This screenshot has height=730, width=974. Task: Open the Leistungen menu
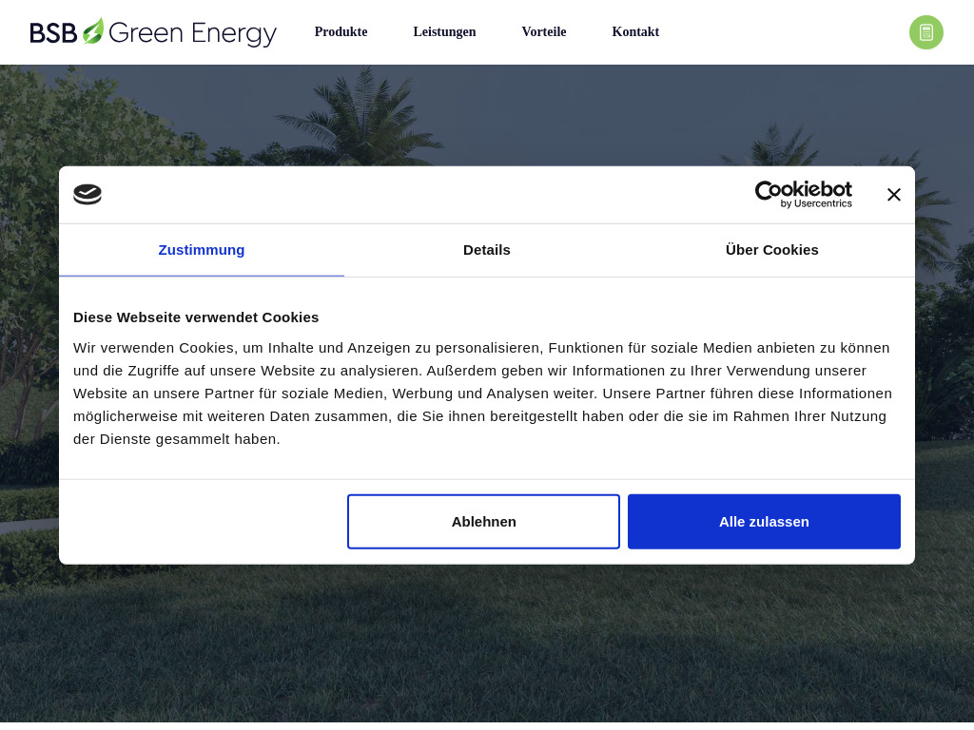[x=444, y=31]
